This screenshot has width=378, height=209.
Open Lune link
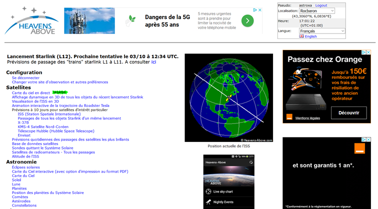pyautogui.click(x=16, y=184)
